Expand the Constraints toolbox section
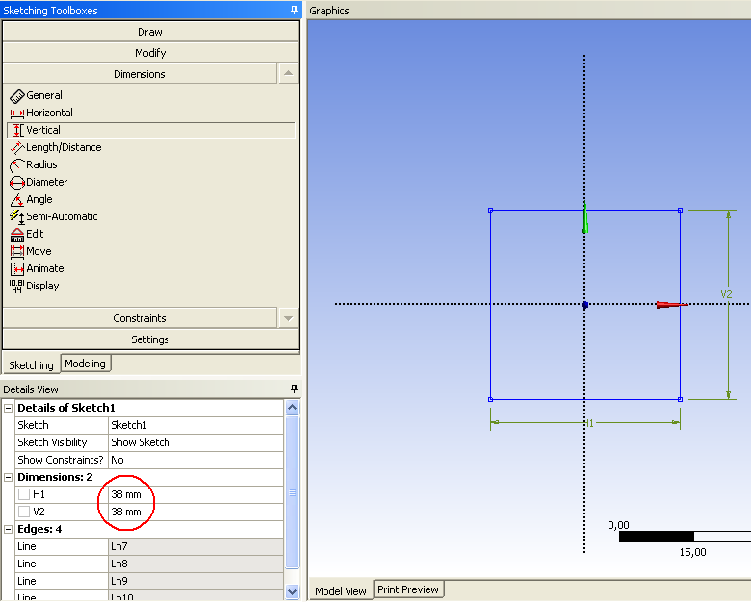751x602 pixels. 140,318
